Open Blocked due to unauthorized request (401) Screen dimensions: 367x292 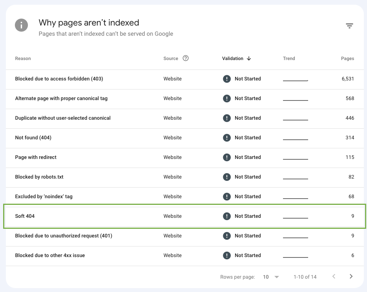pyautogui.click(x=64, y=236)
